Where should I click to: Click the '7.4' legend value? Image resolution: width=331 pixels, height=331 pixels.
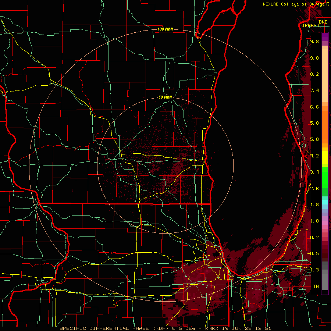click(x=314, y=90)
